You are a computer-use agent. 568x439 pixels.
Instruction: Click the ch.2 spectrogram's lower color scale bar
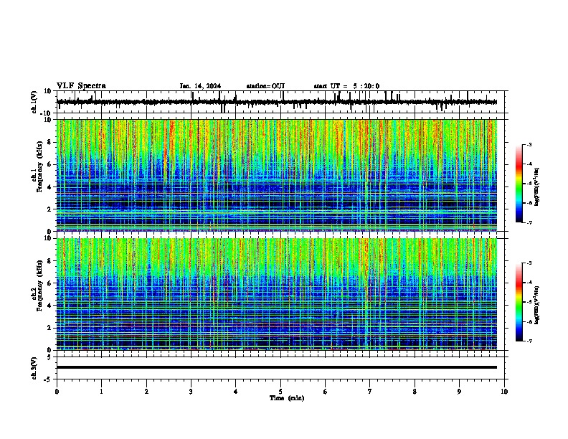point(519,302)
